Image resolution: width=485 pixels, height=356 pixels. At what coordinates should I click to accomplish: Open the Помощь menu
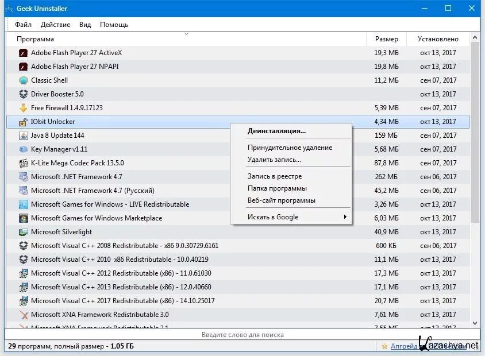(x=114, y=25)
